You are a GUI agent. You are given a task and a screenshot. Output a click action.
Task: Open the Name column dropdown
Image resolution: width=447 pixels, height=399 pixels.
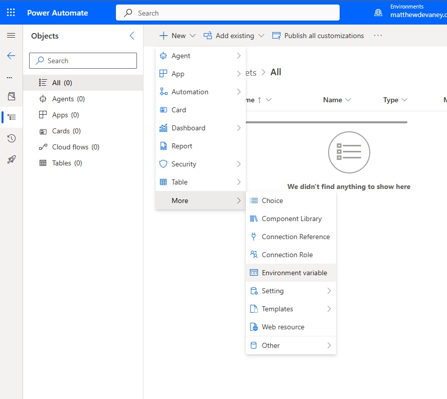(x=348, y=100)
